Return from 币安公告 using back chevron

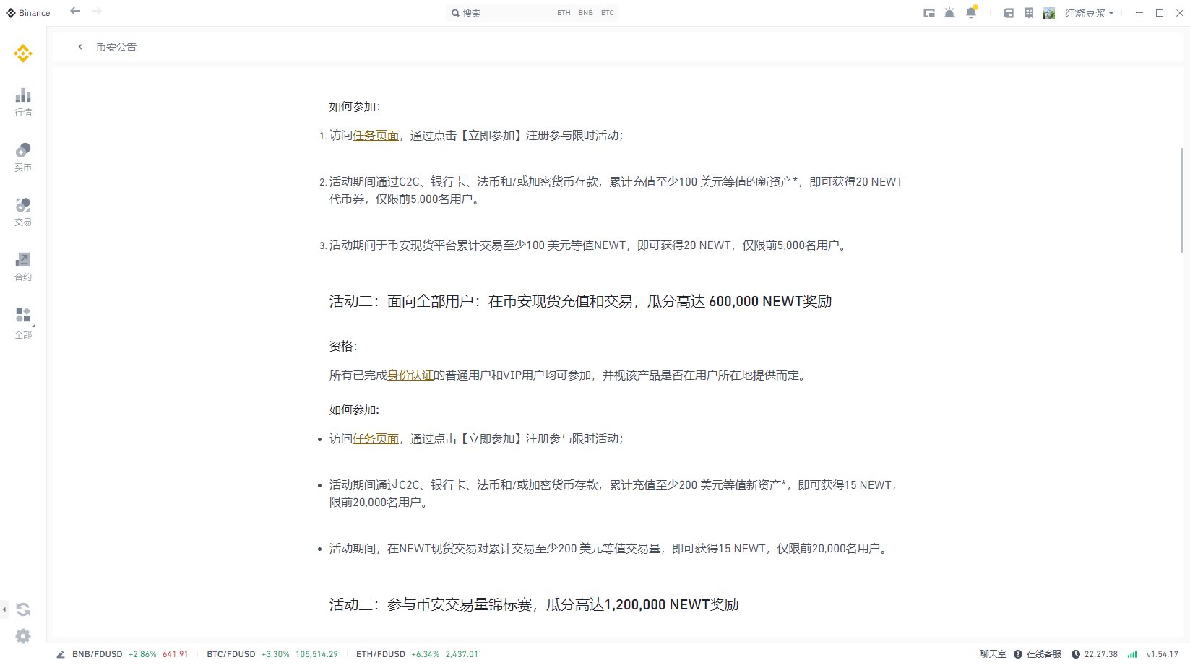click(80, 47)
